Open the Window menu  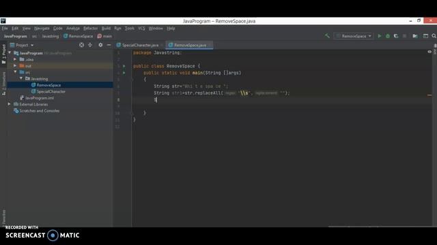tap(156, 29)
